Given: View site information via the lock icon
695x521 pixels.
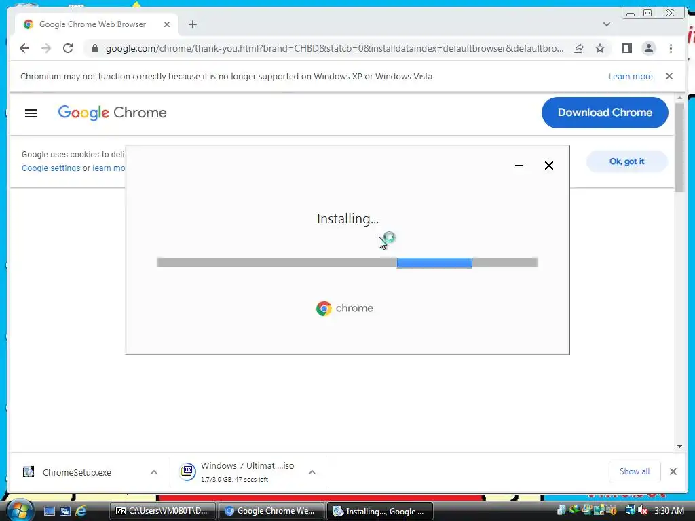Looking at the screenshot, I should click(95, 48).
